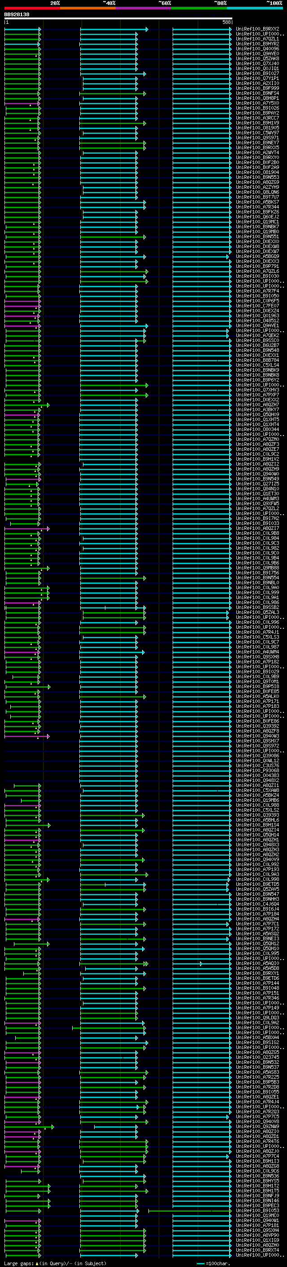This screenshot has width=287, height=1267.
Task: Click hit label UniRef100_B9N551
Action: [x=257, y=236]
